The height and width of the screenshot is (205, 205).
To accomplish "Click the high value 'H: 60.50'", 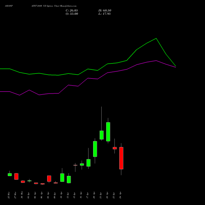I will pyautogui.click(x=105, y=11).
